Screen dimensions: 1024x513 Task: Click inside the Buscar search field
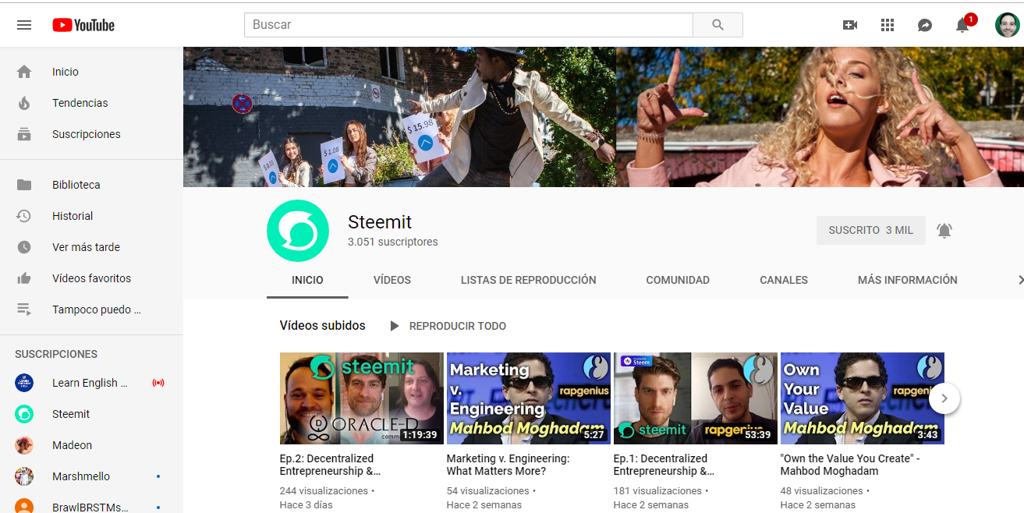pos(469,25)
